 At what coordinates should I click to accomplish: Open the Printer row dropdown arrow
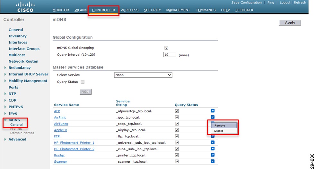click(x=213, y=155)
